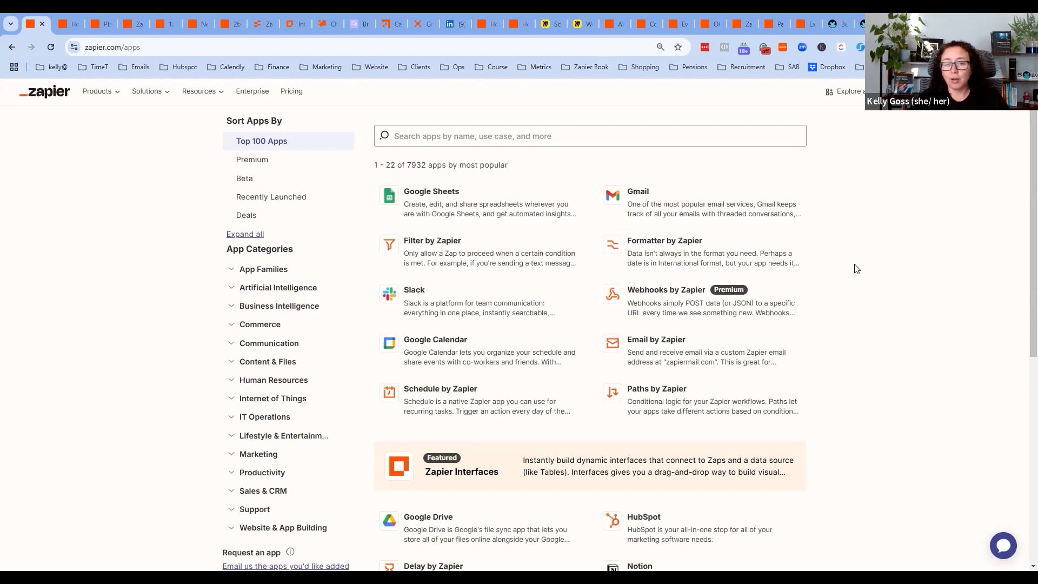Viewport: 1038px width, 584px height.
Task: Click the Google Sheets app icon
Action: click(389, 196)
